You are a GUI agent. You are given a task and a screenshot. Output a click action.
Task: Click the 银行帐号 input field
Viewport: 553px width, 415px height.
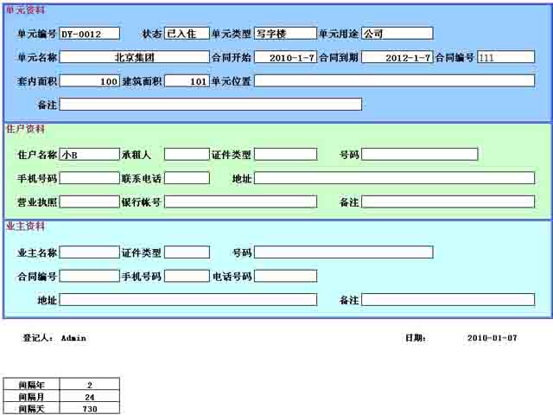pos(240,202)
